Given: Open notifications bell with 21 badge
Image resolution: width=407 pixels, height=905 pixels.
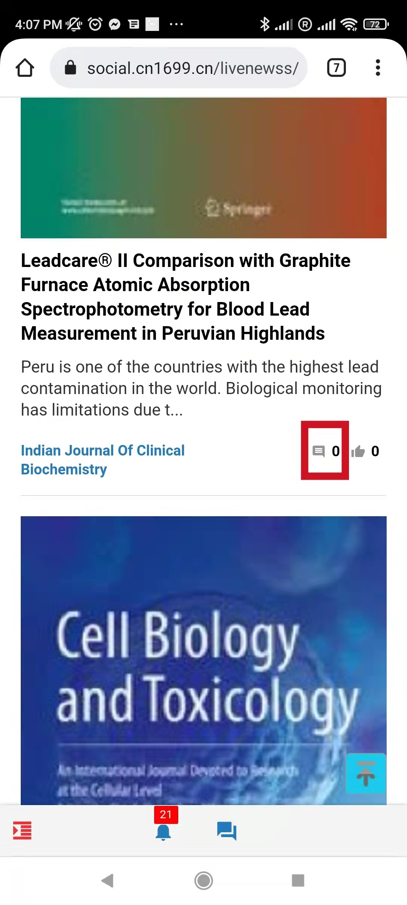Looking at the screenshot, I should [163, 832].
